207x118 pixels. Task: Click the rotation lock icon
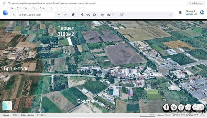click(x=174, y=107)
